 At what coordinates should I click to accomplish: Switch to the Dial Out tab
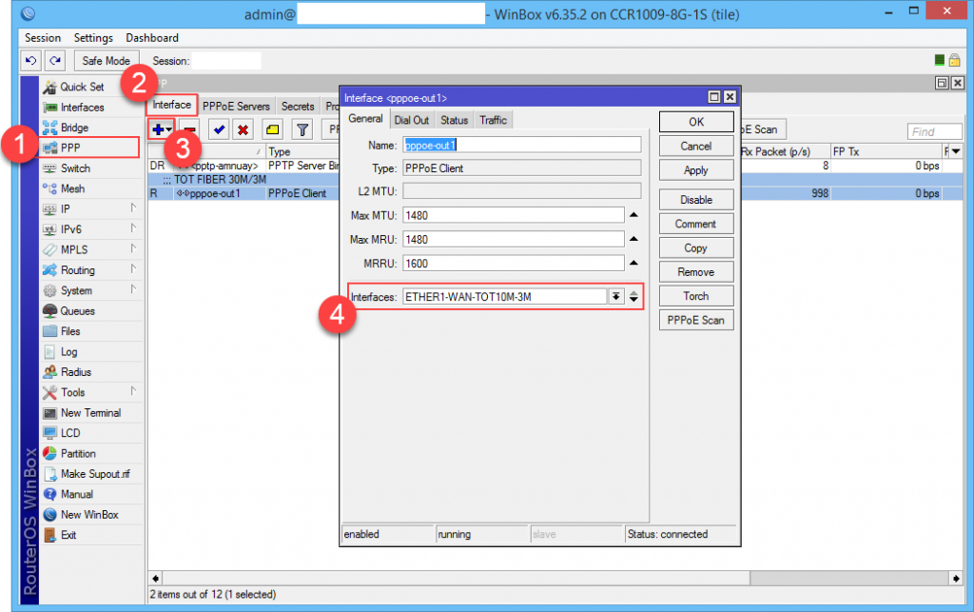[411, 121]
